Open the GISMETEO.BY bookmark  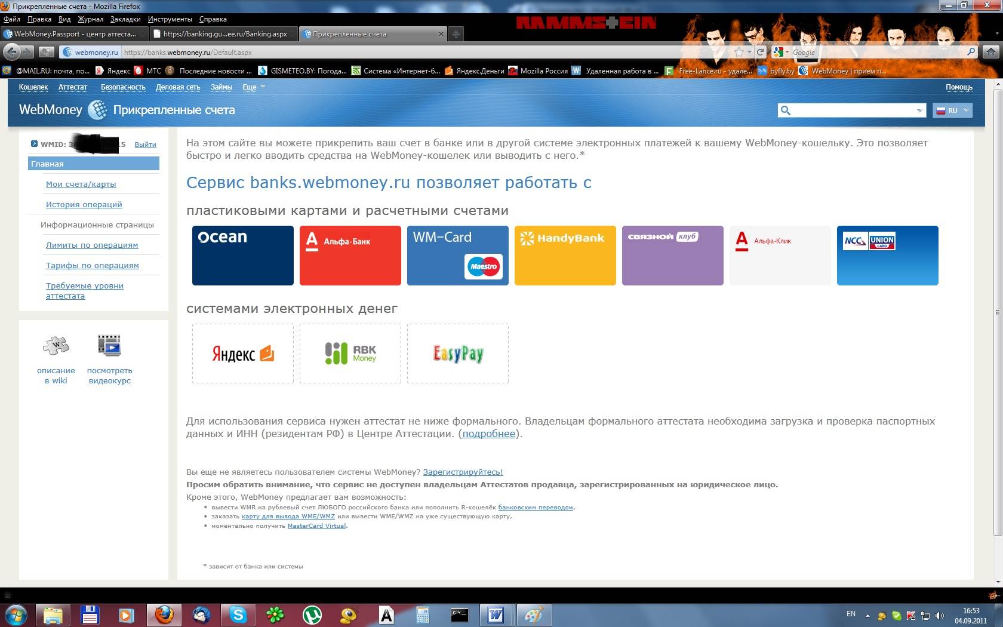point(303,71)
